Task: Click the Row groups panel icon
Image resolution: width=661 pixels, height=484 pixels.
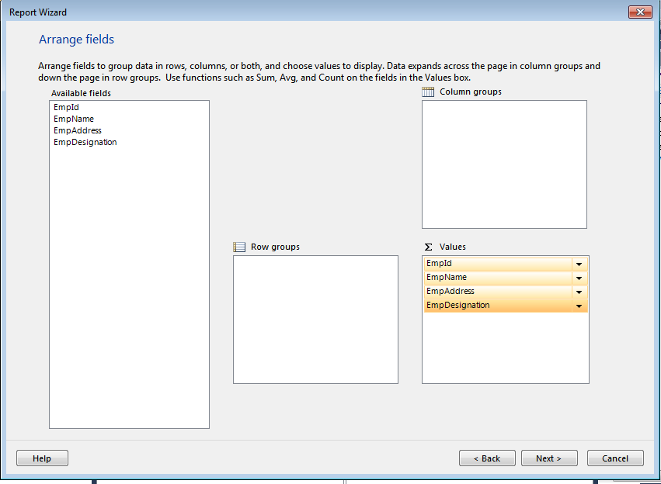Action: click(x=238, y=247)
